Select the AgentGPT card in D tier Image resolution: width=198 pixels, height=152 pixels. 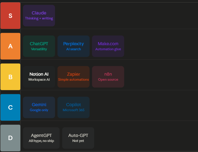click(41, 138)
